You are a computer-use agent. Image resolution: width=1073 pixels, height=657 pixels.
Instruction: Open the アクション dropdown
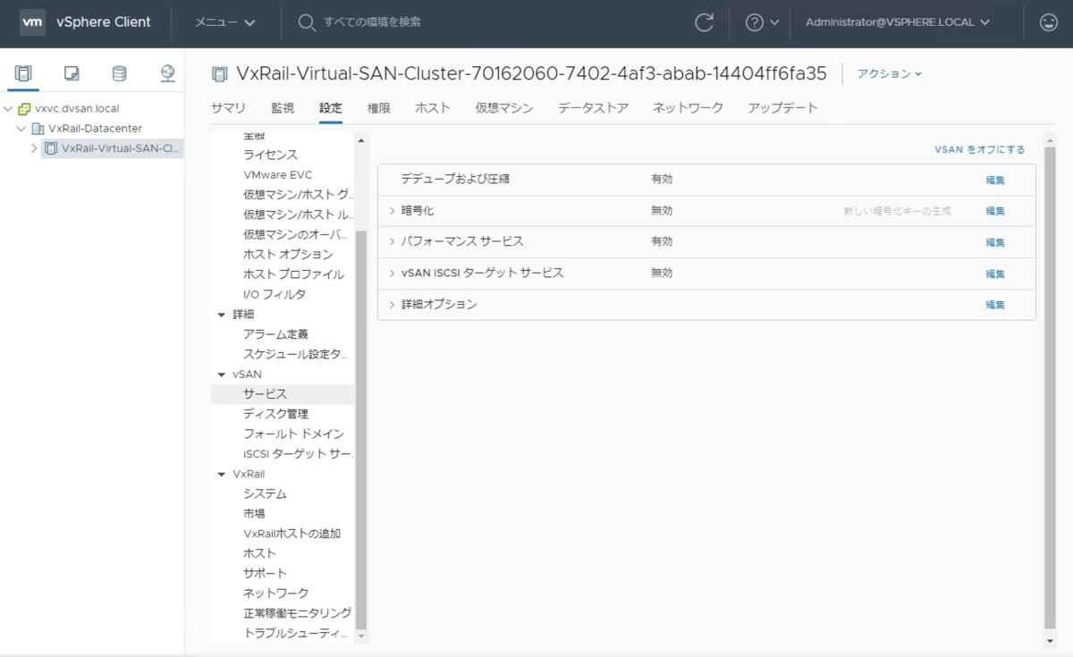point(890,73)
